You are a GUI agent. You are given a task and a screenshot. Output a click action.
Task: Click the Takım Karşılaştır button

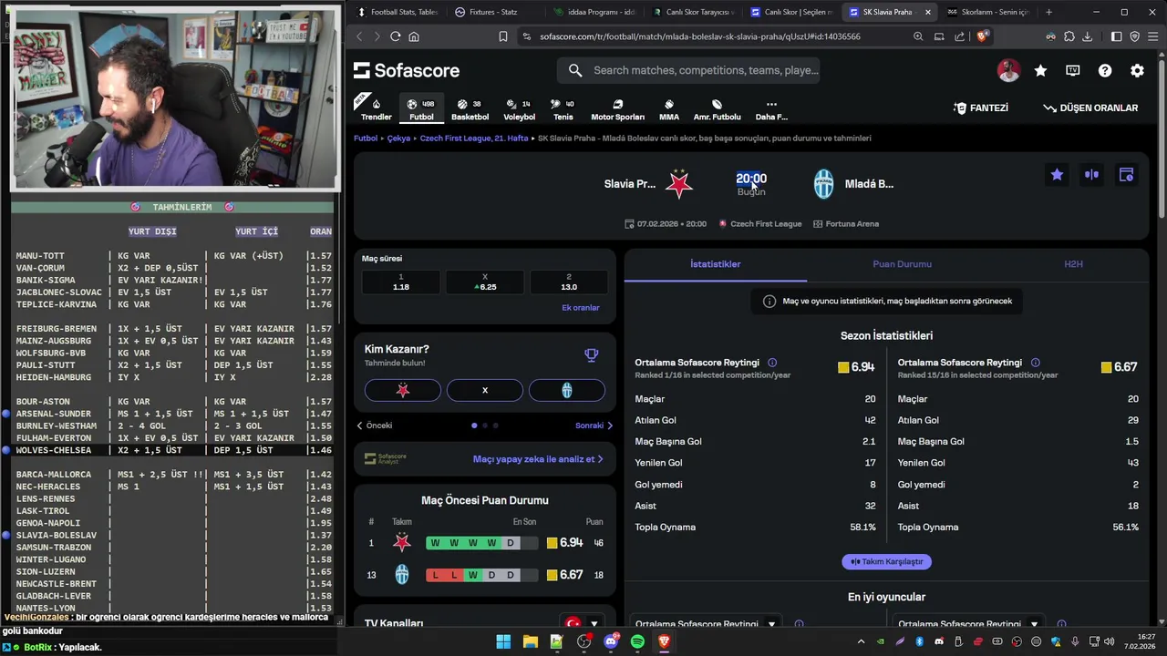click(x=886, y=561)
